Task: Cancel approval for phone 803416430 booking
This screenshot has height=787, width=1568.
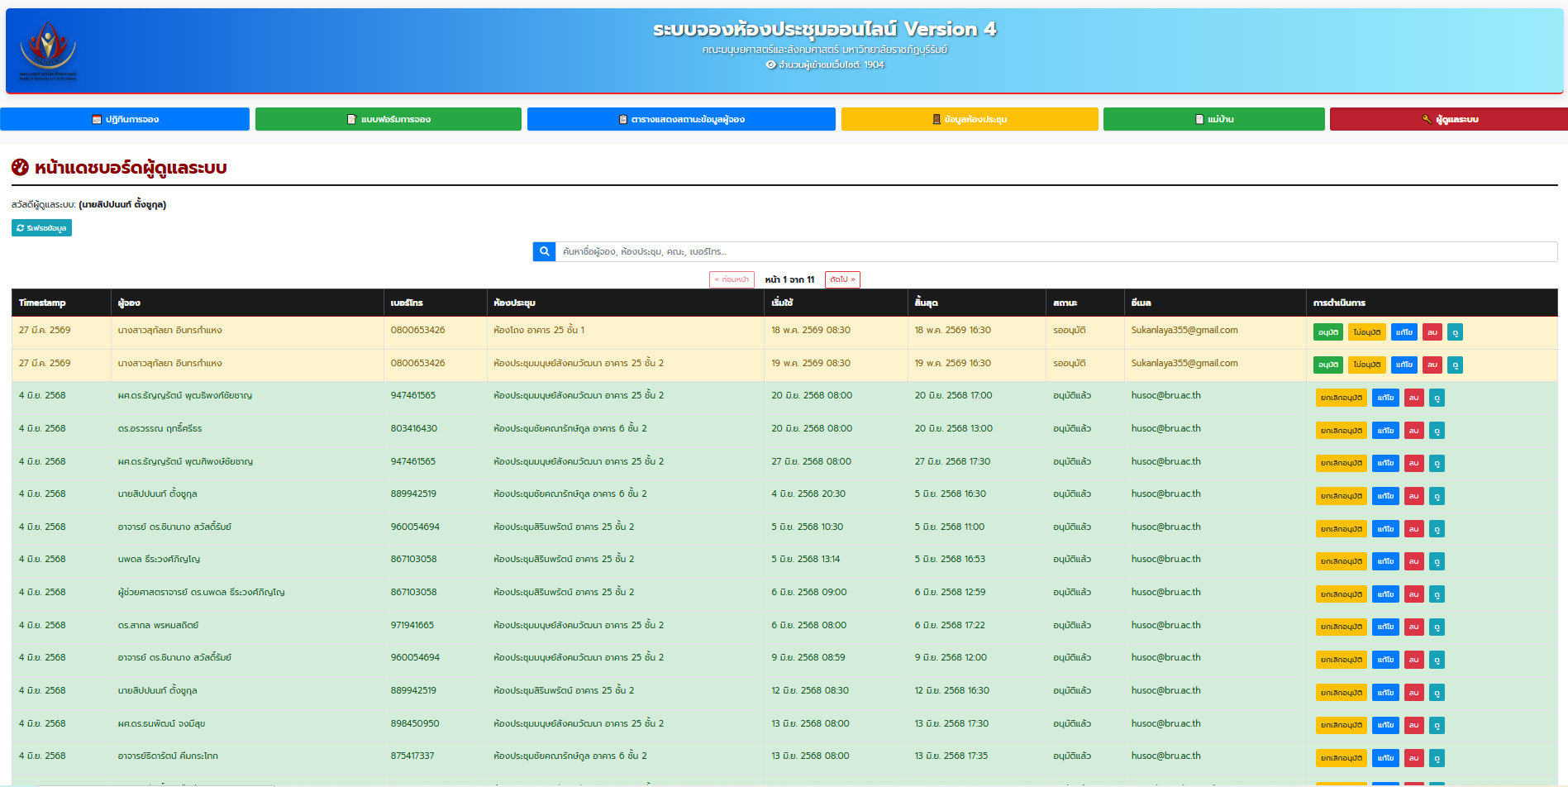Action: coord(1342,431)
